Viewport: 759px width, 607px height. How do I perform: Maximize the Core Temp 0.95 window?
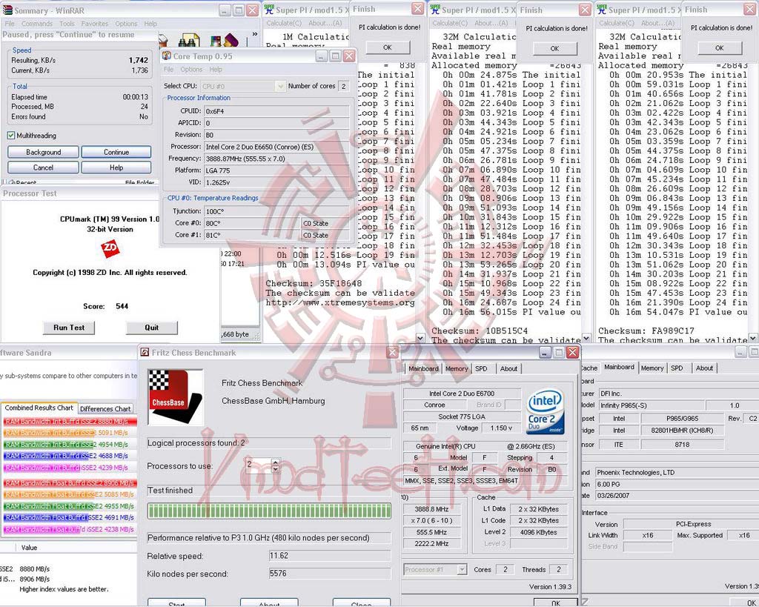pyautogui.click(x=336, y=56)
